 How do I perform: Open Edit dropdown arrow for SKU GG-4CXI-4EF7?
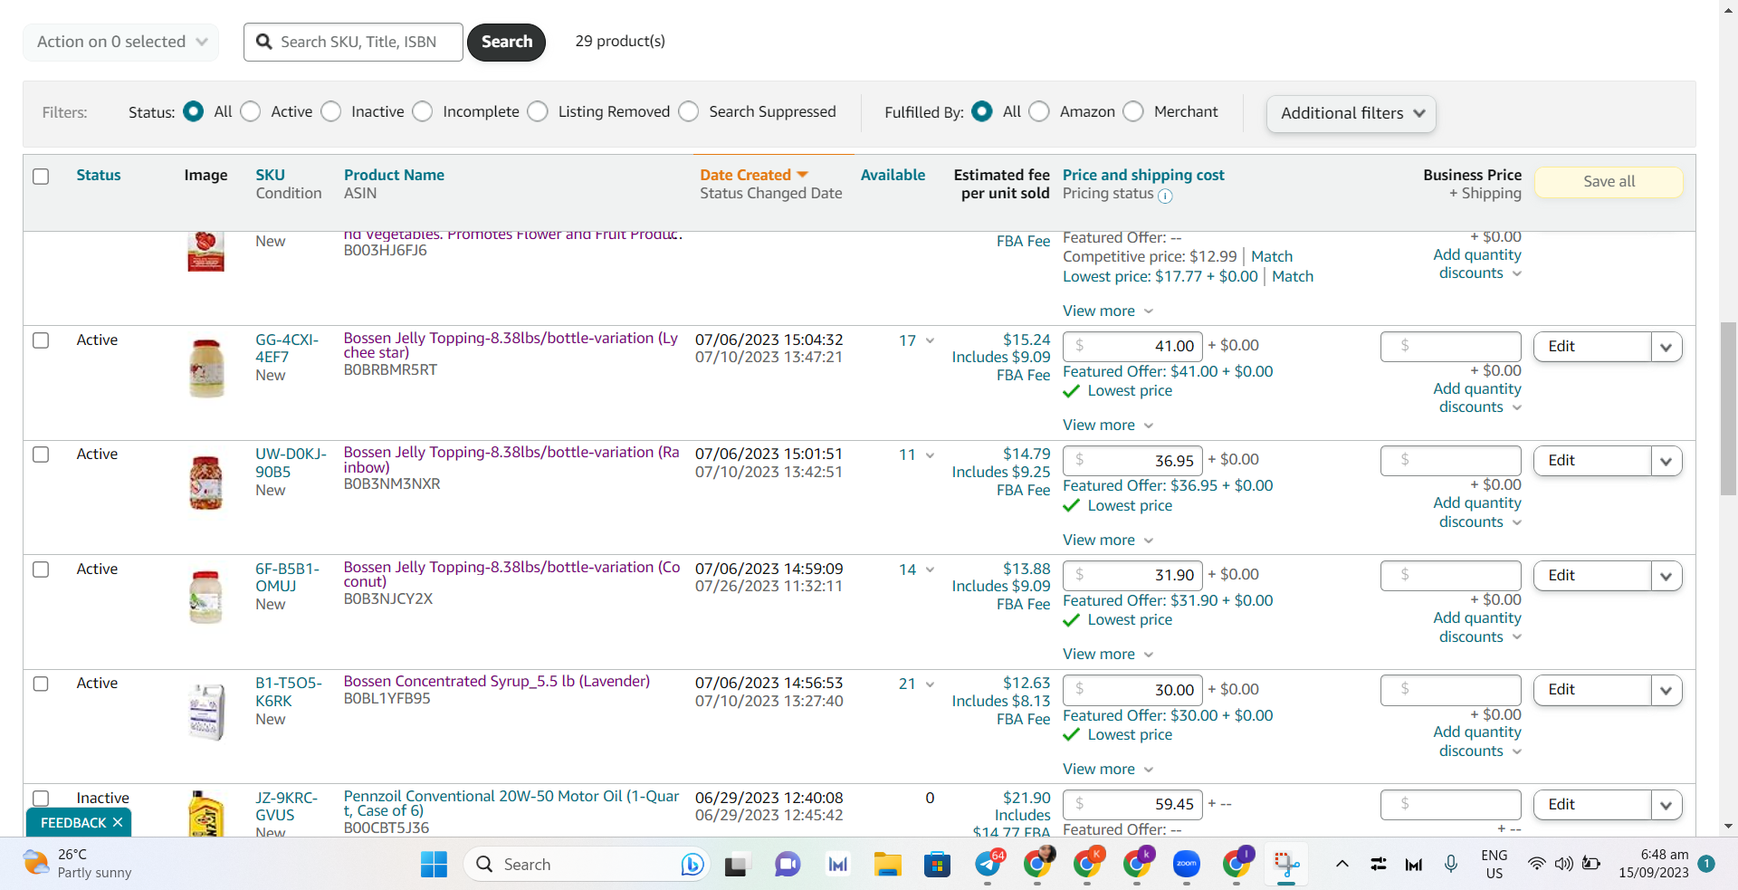tap(1666, 347)
